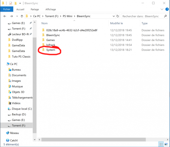Select Torrent (F:) drive under Ce PC
170x147 pixels.
[x=18, y=125]
